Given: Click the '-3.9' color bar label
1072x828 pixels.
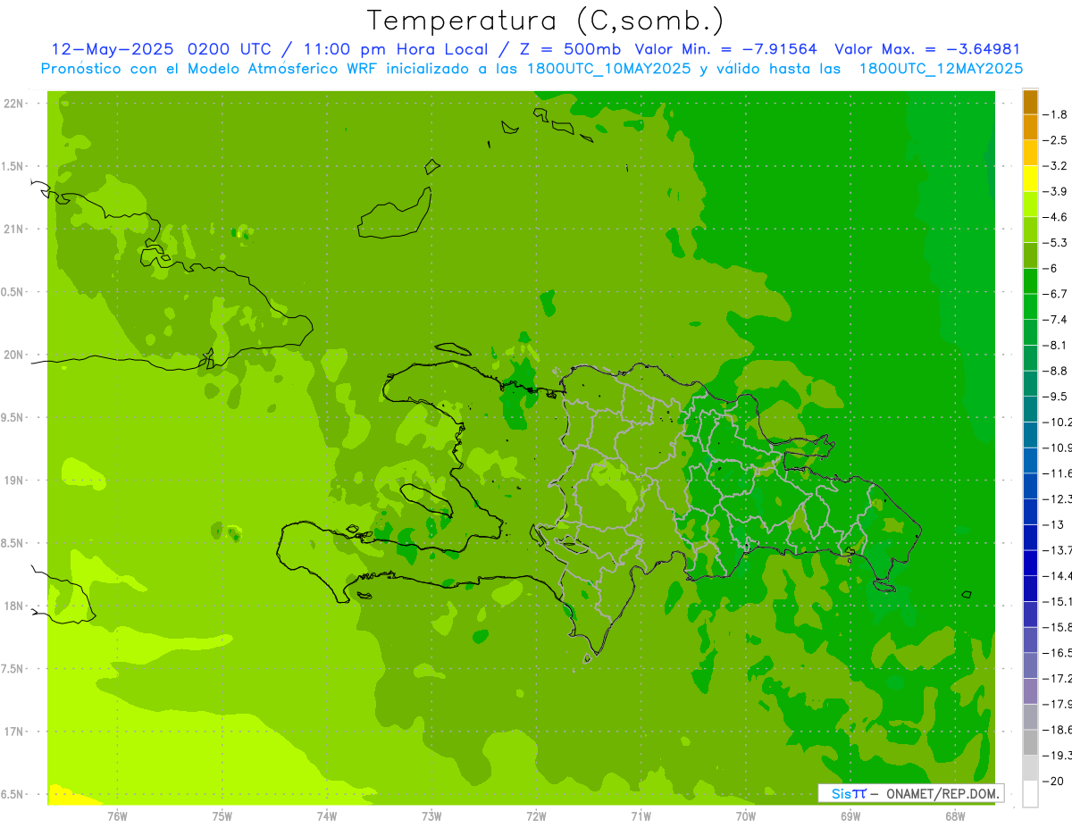Looking at the screenshot, I should 1057,191.
